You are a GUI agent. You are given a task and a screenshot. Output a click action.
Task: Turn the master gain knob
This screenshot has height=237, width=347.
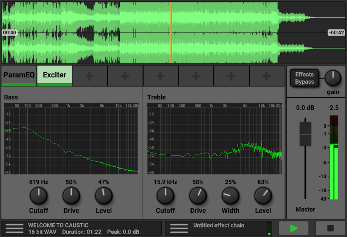point(333,78)
